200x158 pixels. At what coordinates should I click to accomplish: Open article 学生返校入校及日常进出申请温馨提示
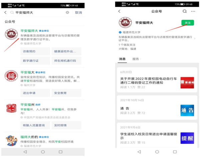tap(148, 136)
